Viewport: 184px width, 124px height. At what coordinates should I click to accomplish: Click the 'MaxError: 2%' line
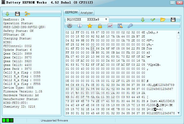click(14, 19)
